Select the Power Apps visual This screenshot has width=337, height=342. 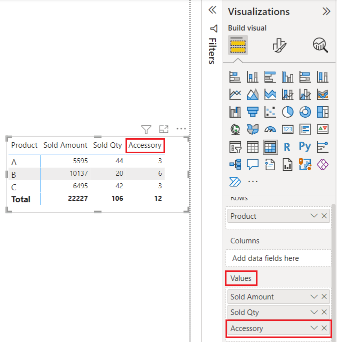click(x=322, y=164)
